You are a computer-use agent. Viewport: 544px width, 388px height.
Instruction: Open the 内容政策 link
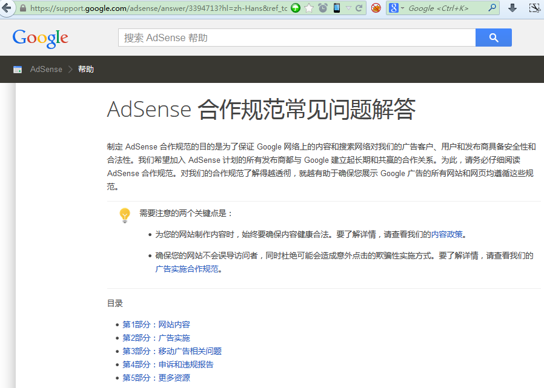pyautogui.click(x=447, y=234)
